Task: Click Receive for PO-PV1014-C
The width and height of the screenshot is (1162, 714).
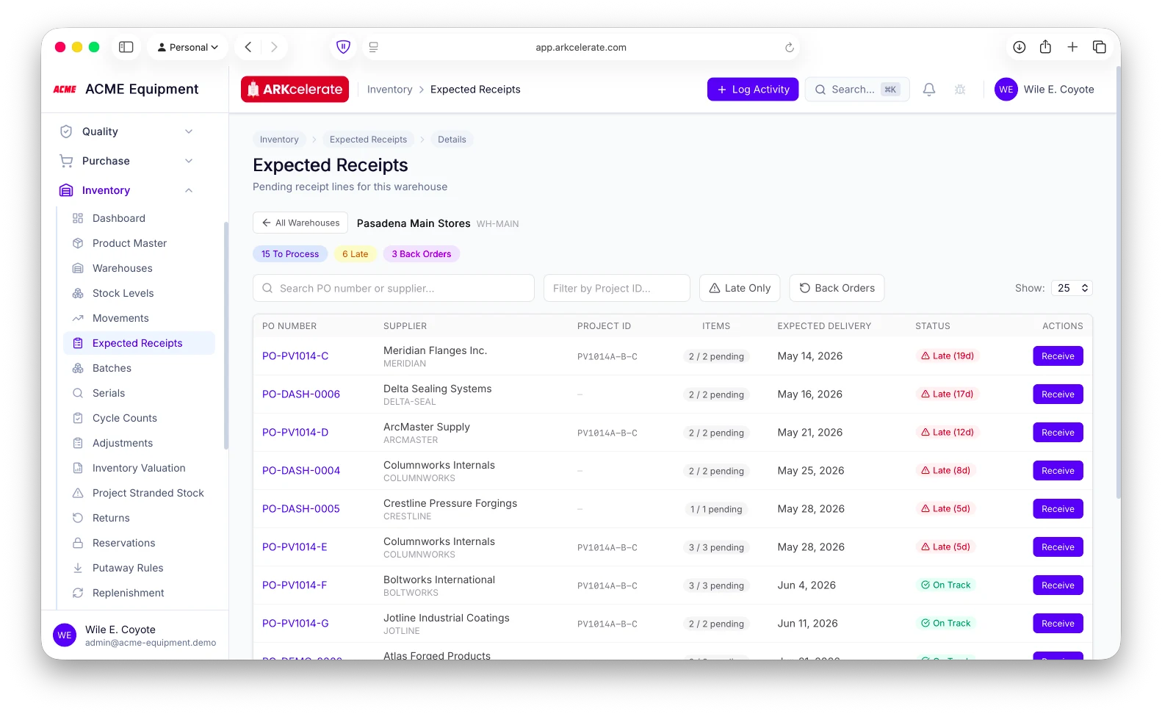Action: point(1058,356)
